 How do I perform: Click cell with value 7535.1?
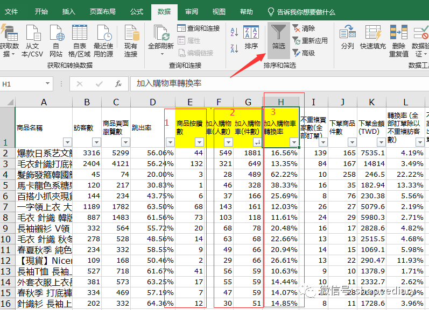pos(371,153)
